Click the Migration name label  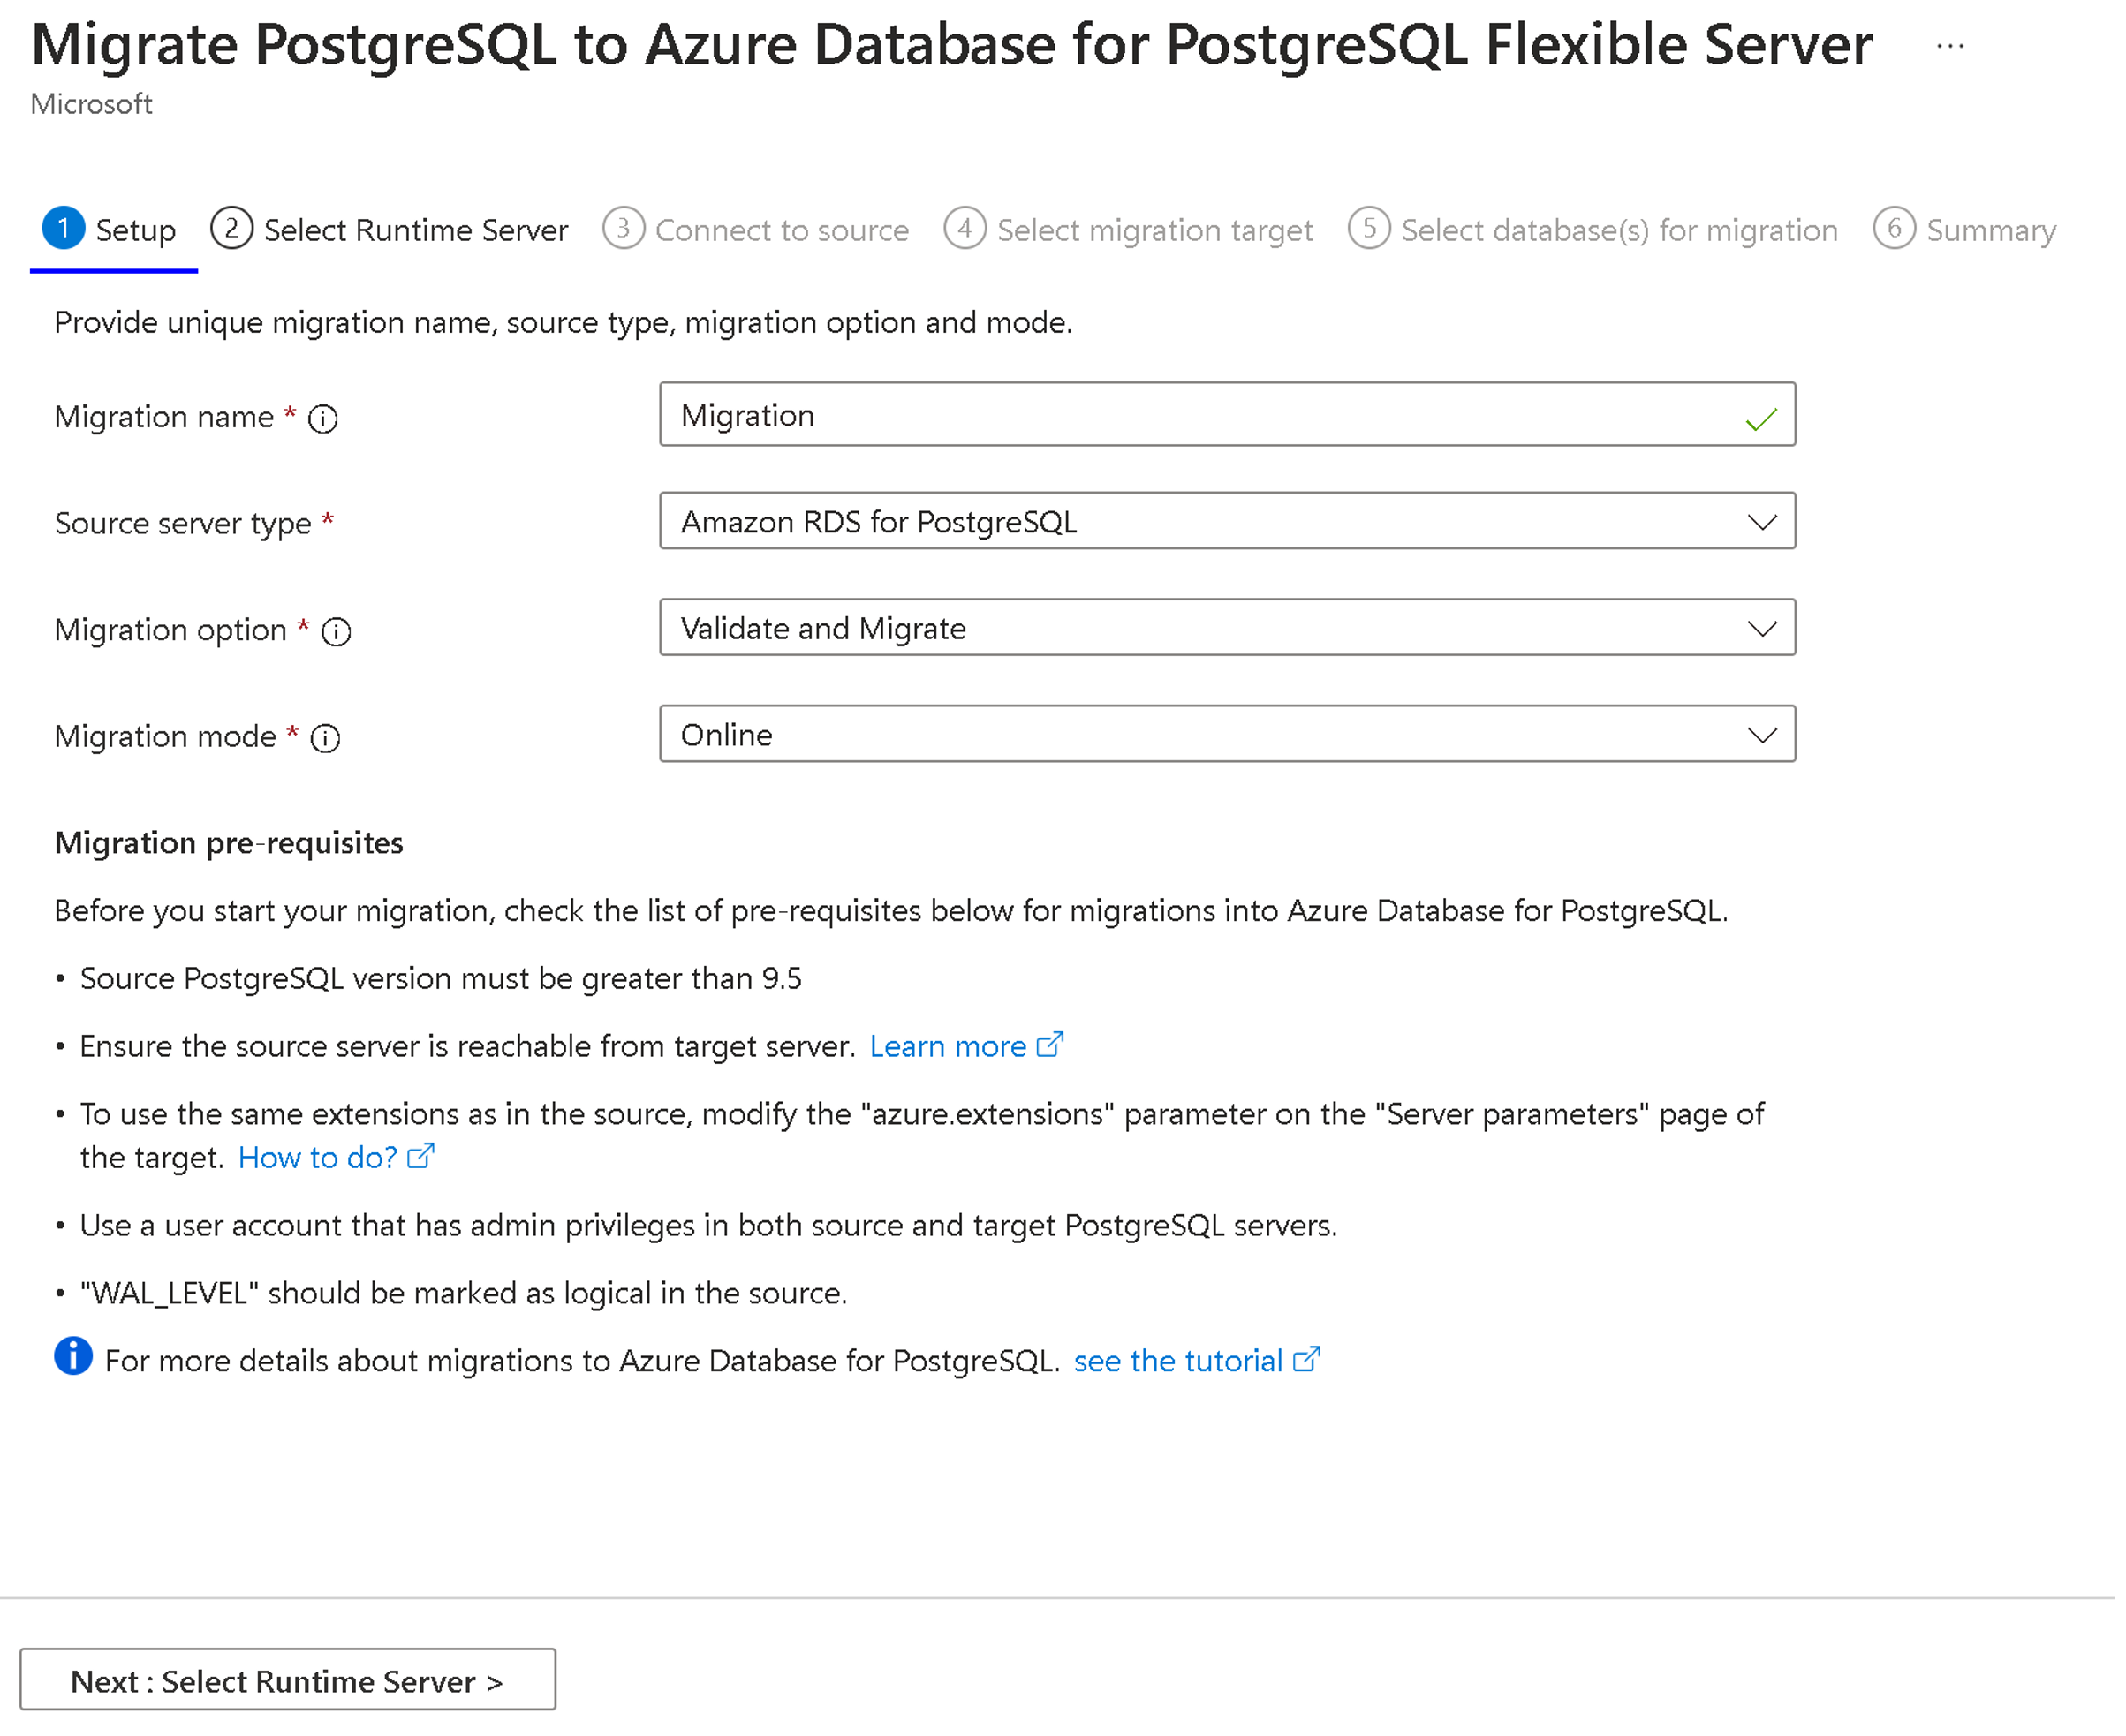click(164, 417)
